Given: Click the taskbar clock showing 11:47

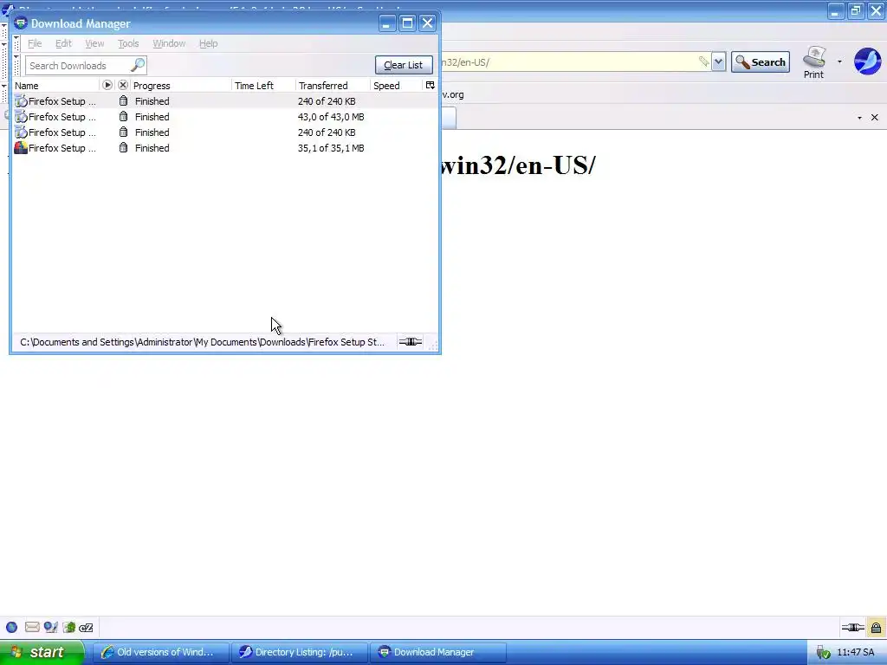Looking at the screenshot, I should 855,652.
